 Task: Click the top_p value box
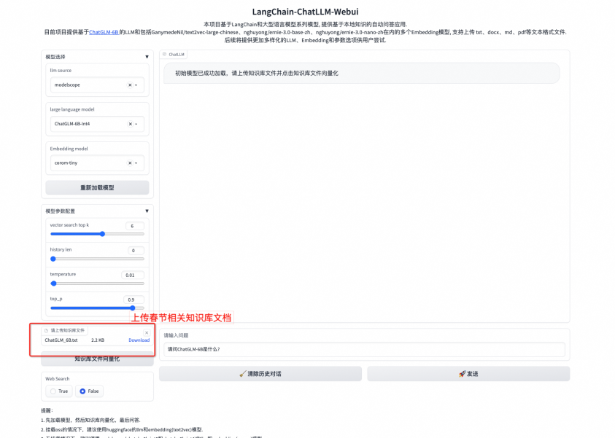134,300
